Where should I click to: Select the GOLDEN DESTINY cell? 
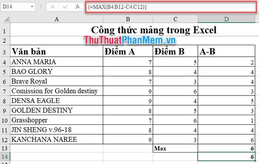click(56, 110)
